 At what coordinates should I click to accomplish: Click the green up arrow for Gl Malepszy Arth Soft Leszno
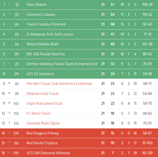coord(9,34)
